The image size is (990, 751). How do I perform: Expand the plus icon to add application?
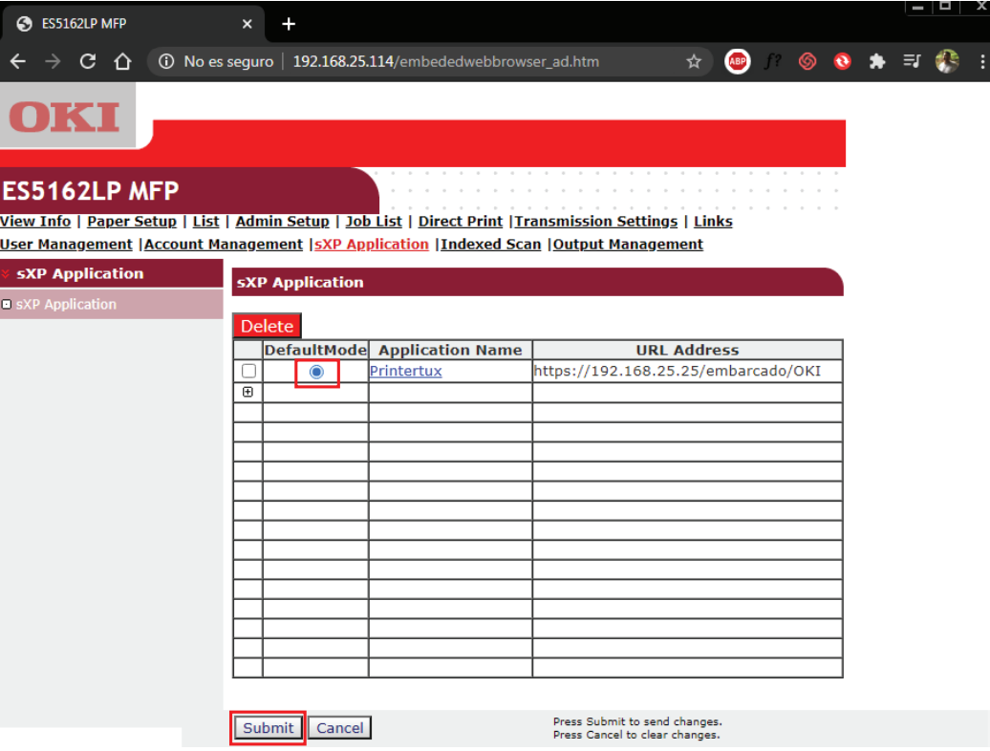248,392
